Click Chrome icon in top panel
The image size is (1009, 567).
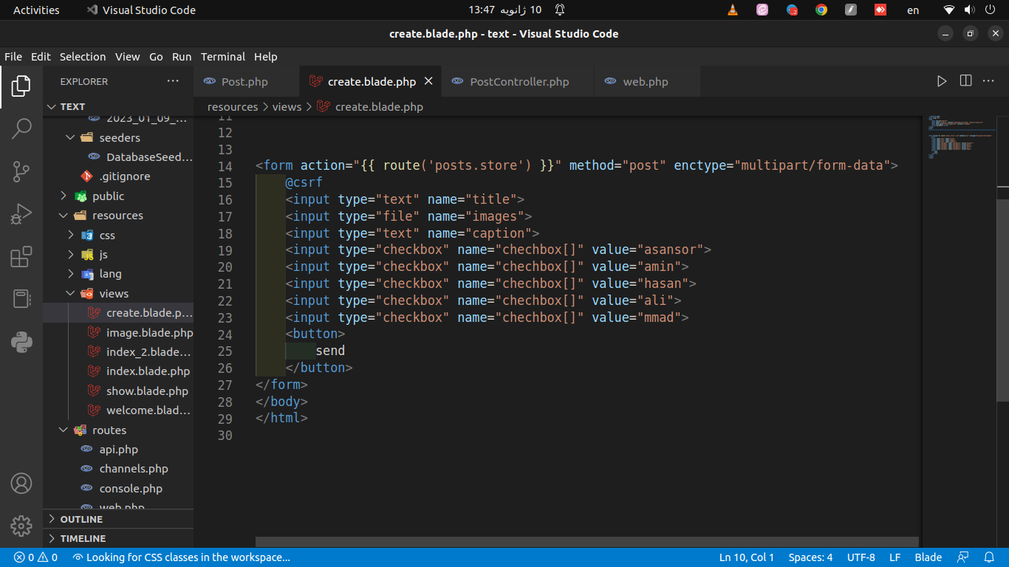pos(821,10)
